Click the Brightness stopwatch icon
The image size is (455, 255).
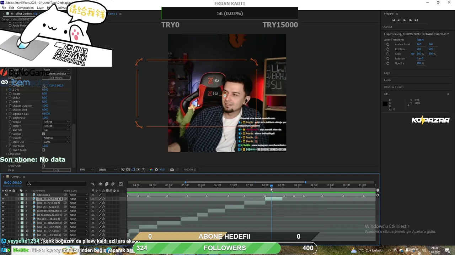10,118
